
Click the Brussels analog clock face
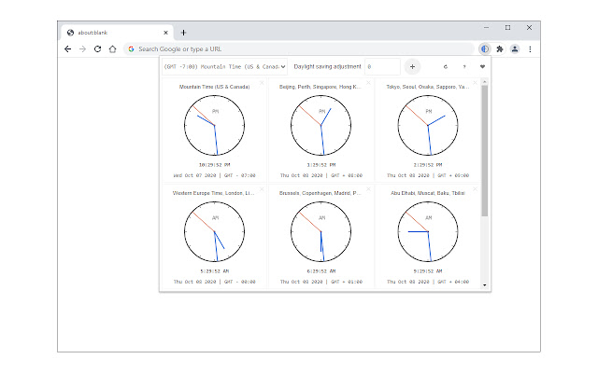click(x=321, y=231)
